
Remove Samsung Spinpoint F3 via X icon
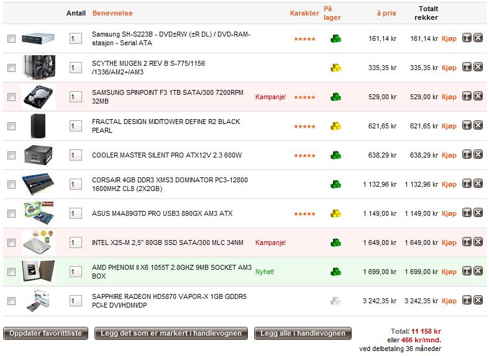478,96
